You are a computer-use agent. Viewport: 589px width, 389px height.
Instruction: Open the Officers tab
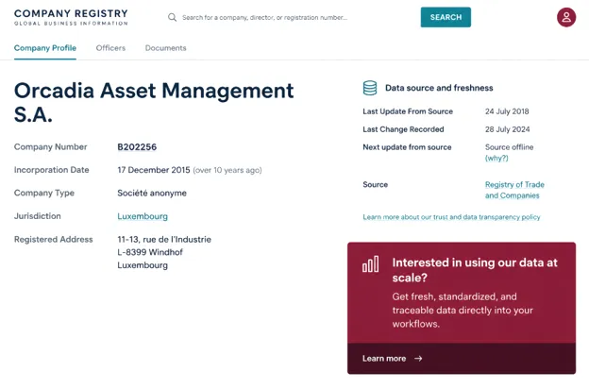110,48
